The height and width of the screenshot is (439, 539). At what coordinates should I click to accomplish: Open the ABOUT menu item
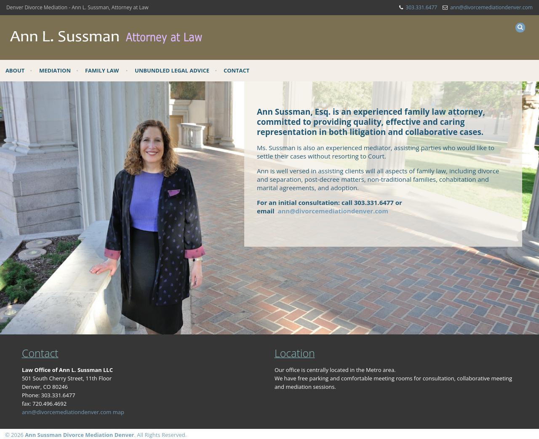(15, 70)
